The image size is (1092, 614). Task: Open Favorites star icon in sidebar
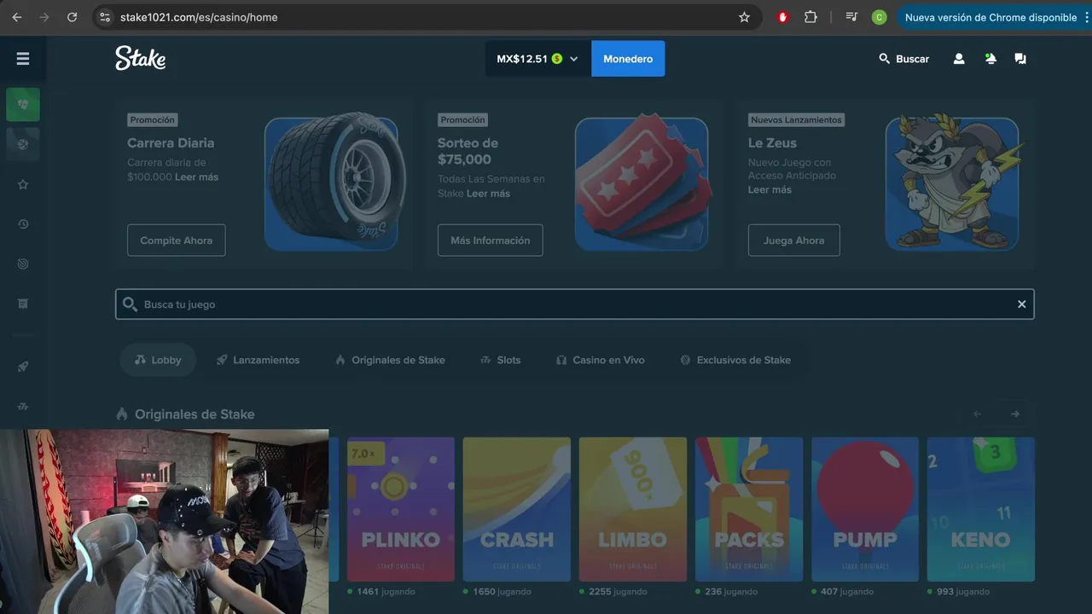coord(23,184)
